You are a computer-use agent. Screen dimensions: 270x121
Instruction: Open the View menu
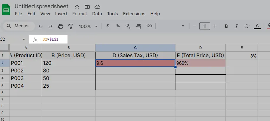[x=45, y=14]
